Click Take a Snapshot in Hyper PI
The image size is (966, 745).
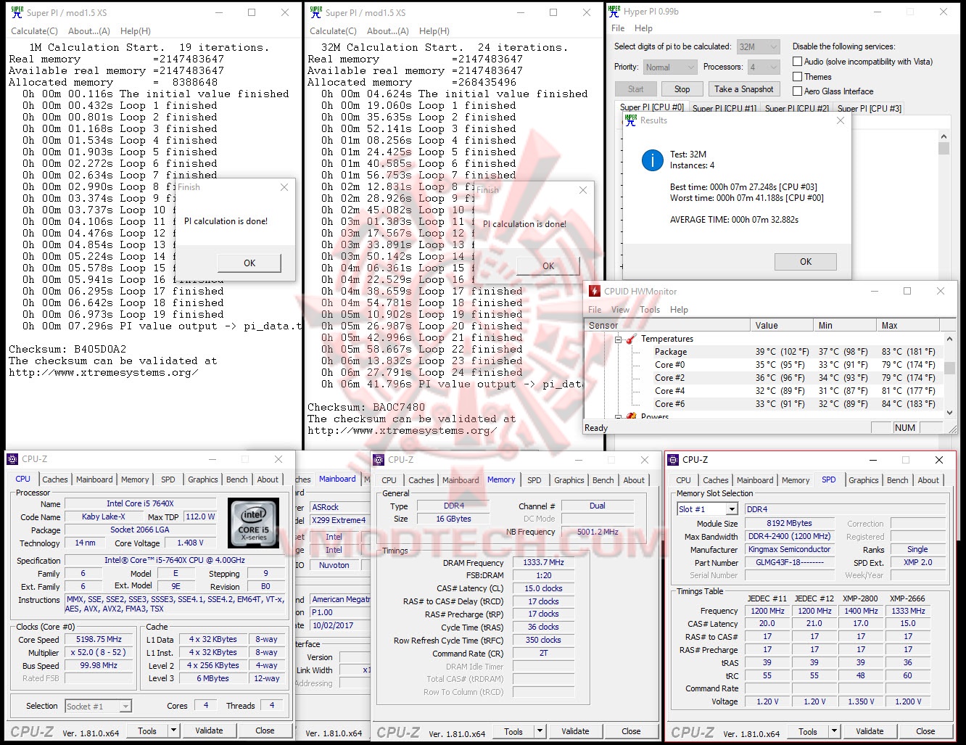[744, 89]
